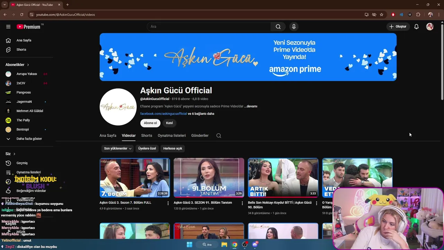
Task: View site information in address bar
Action: (32, 15)
